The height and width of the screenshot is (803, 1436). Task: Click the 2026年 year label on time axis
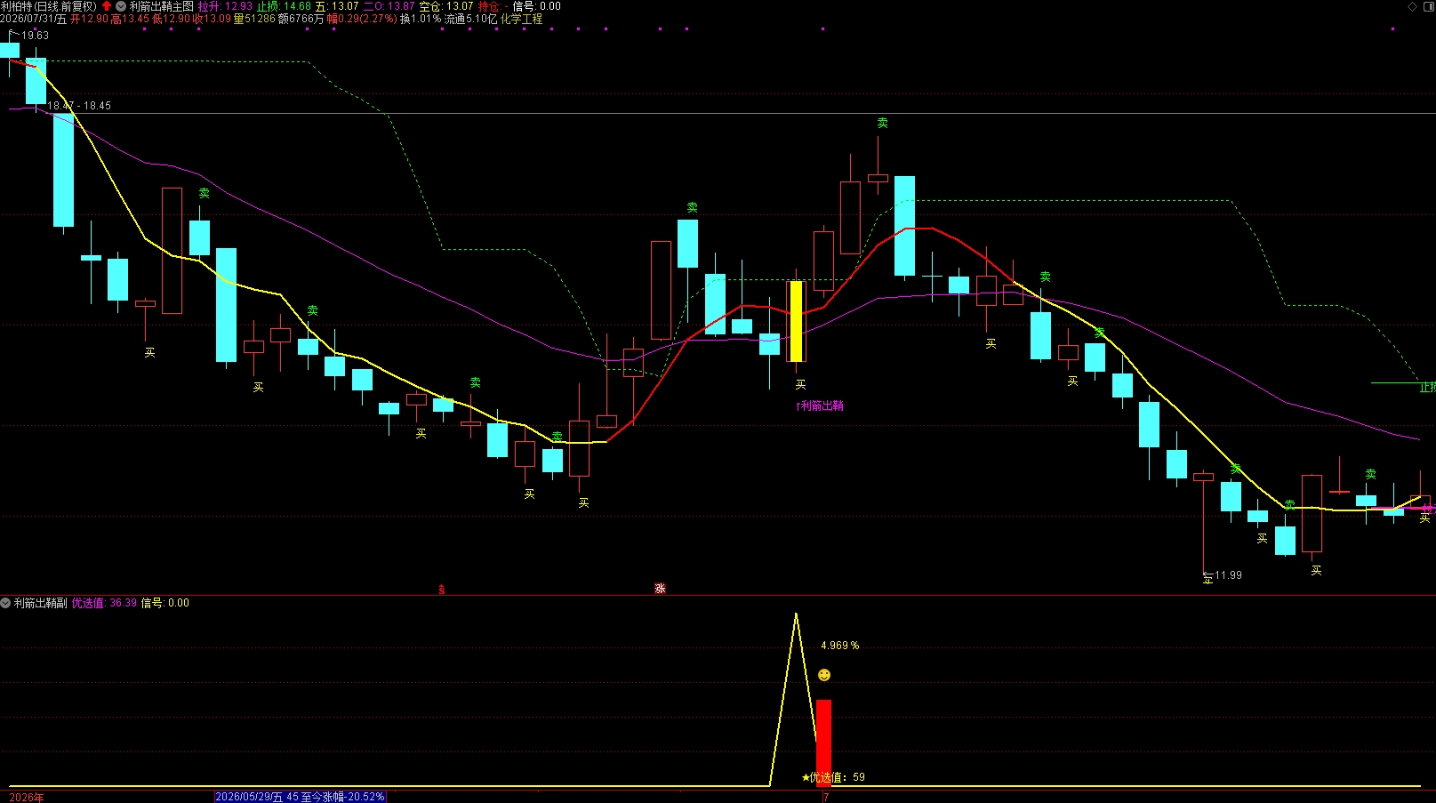click(x=27, y=797)
